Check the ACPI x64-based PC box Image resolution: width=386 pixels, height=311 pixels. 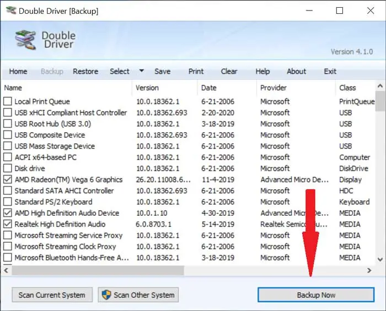(x=8, y=157)
